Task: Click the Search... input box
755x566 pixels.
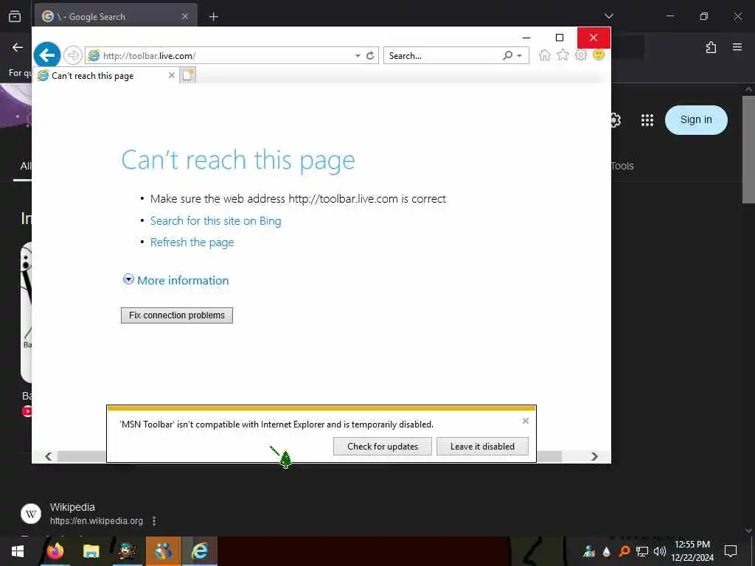Action: pos(442,56)
